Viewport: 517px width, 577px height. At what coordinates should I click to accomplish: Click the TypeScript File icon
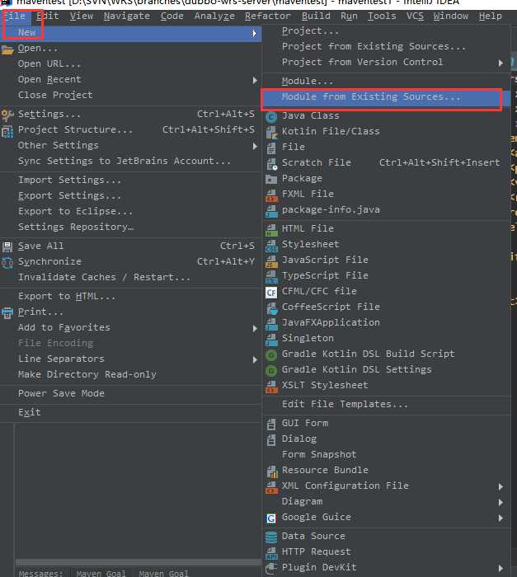[x=271, y=277]
